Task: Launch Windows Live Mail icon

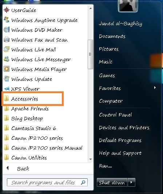Action: (7, 50)
